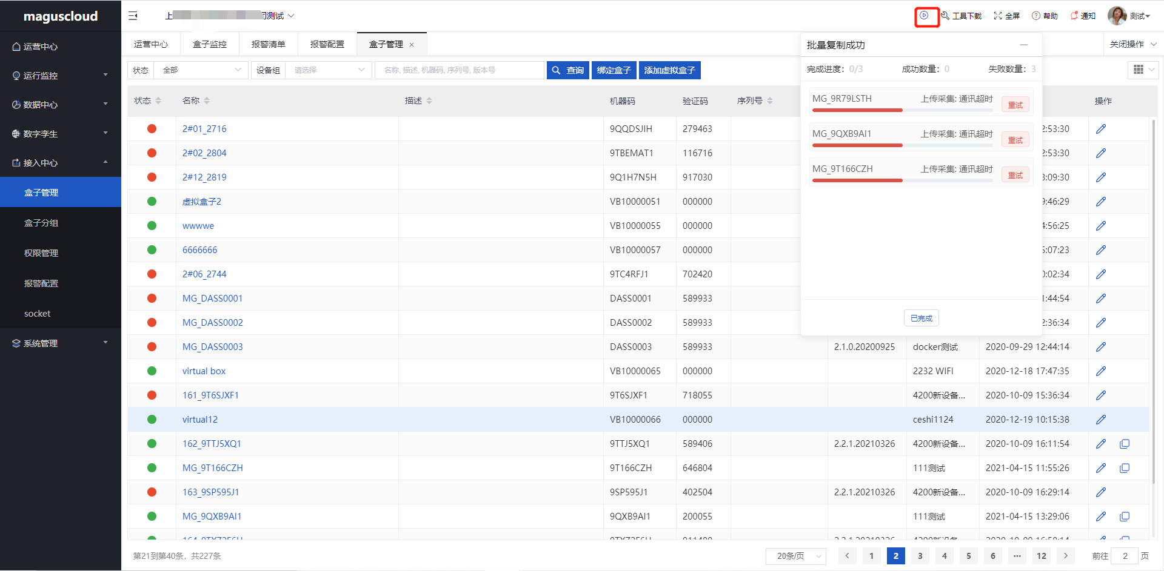Image resolution: width=1164 pixels, height=571 pixels.
Task: Sort by 序列号 column
Action: (x=770, y=101)
